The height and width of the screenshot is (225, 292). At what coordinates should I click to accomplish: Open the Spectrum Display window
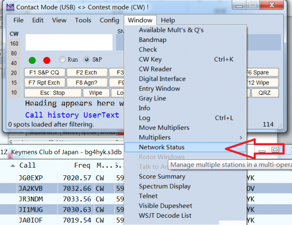185,186
